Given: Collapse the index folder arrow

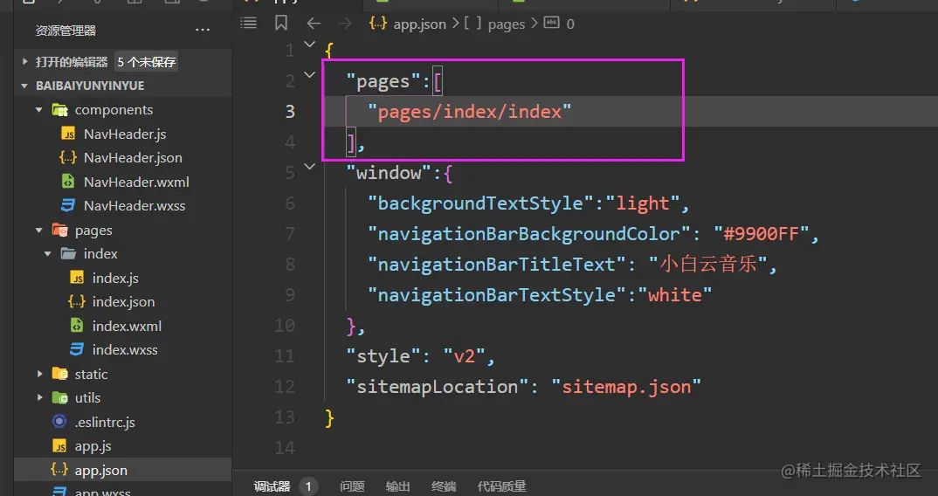Looking at the screenshot, I should coord(48,254).
